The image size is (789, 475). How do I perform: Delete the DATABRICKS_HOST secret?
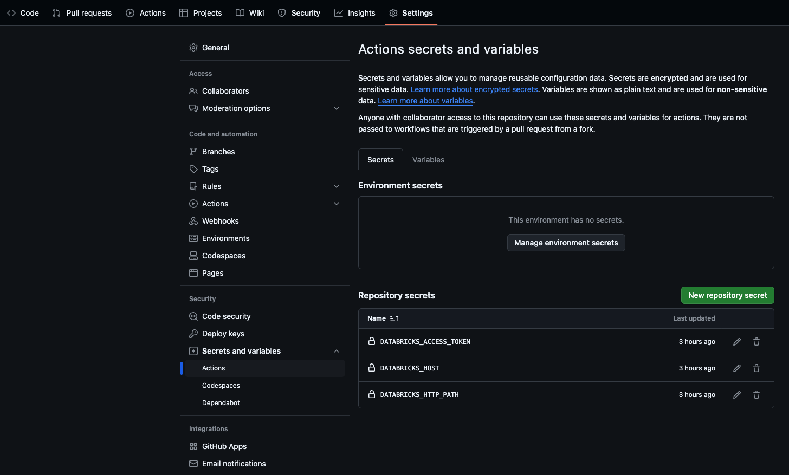[756, 368]
